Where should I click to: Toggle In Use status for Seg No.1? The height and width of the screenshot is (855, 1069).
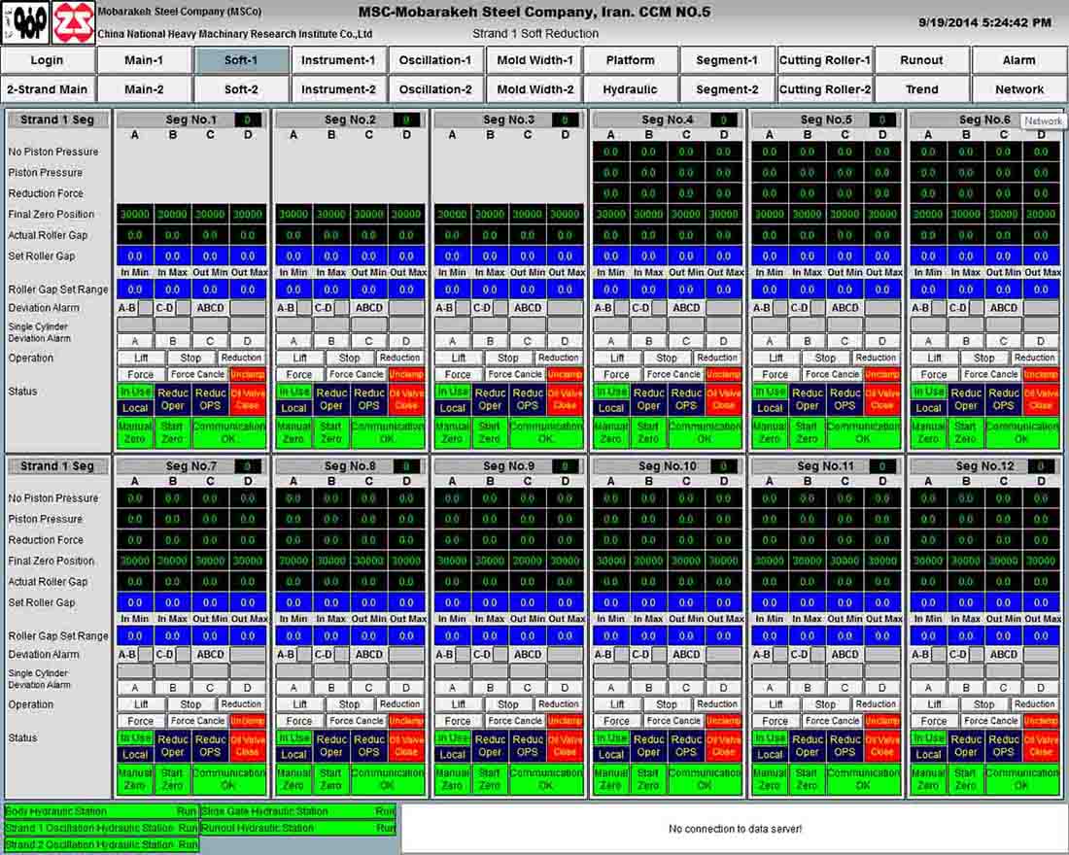[135, 392]
